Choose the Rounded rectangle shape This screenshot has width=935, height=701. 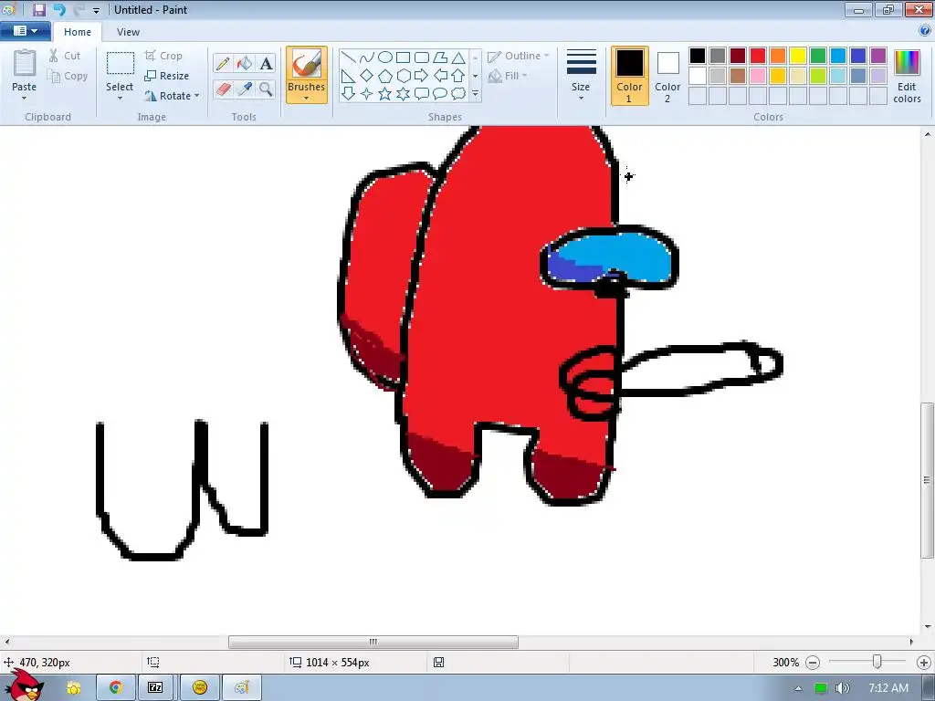click(422, 58)
